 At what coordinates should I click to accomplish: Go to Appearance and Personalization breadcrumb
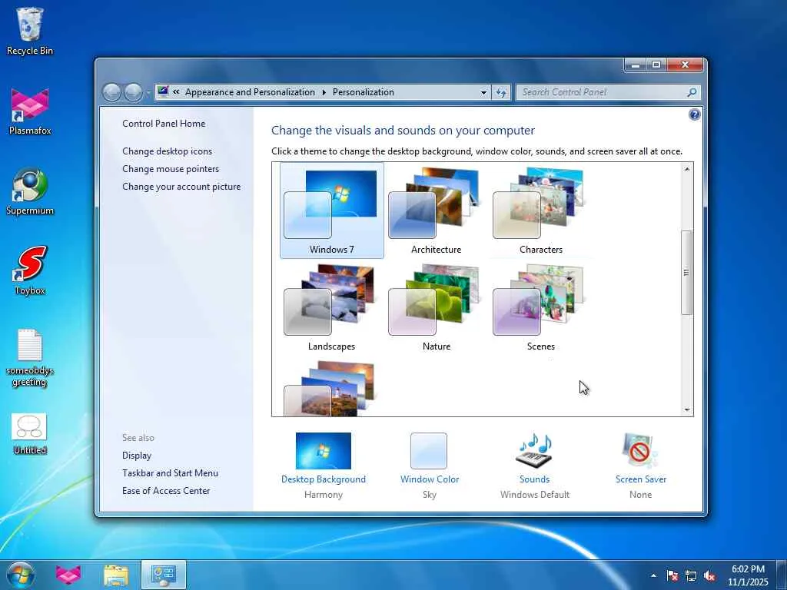coord(250,92)
